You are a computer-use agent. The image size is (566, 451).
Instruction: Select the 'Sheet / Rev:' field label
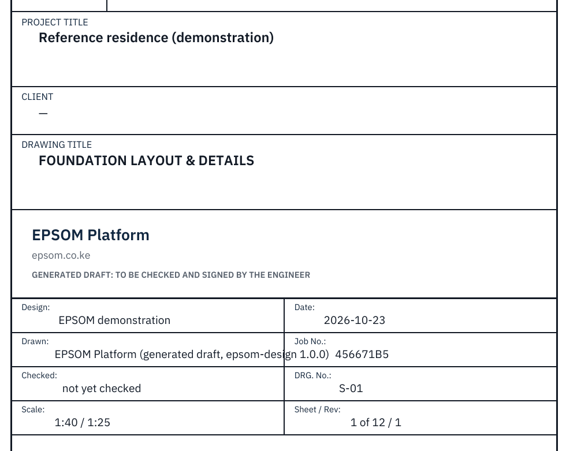coord(317,409)
